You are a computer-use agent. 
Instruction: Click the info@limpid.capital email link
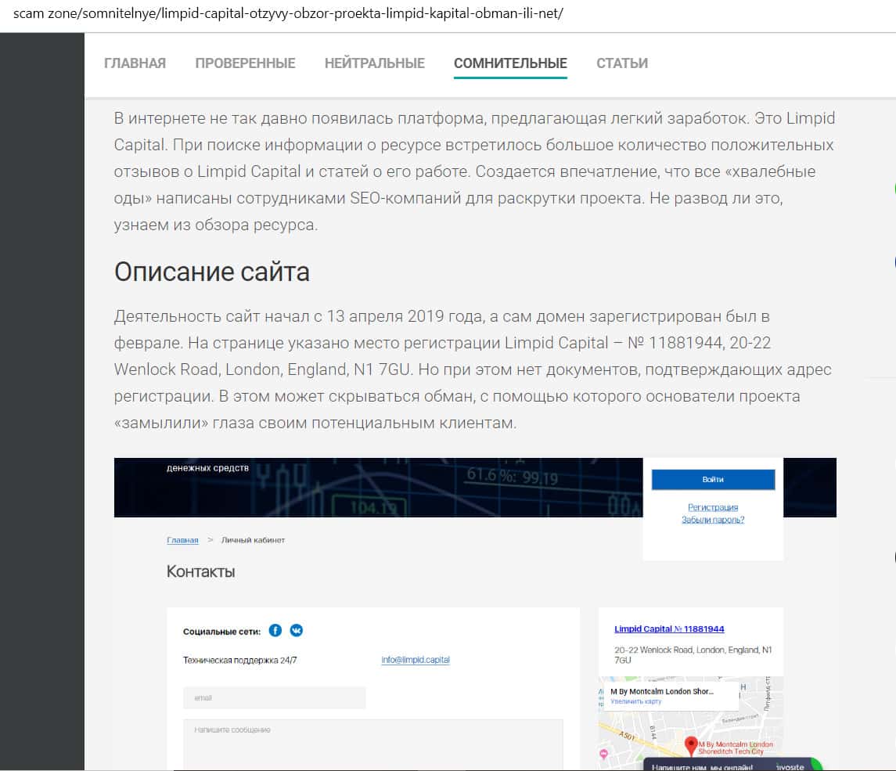(416, 660)
